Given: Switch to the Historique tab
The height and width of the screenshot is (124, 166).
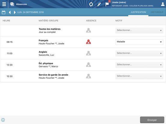Looking at the screenshot, I should pyautogui.click(x=157, y=12).
